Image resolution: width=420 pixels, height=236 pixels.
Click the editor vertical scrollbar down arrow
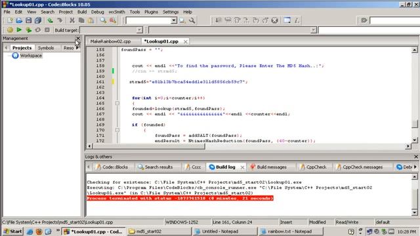(x=414, y=140)
